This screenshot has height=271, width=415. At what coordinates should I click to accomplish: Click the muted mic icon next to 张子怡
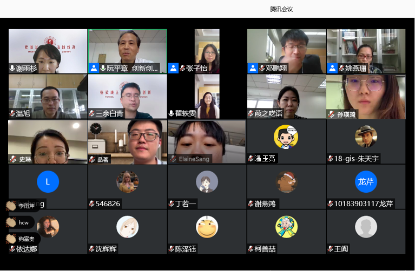(182, 69)
